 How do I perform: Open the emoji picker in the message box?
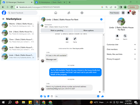tap(98, 96)
